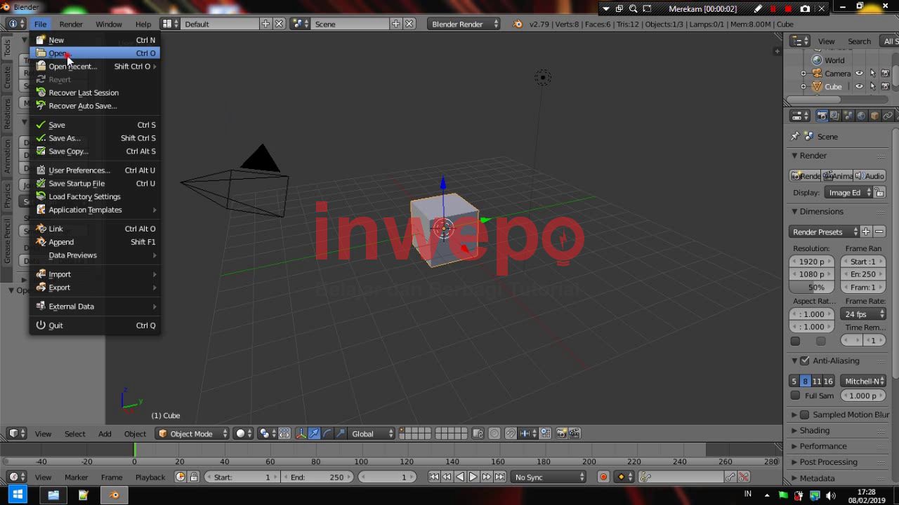Image resolution: width=899 pixels, height=505 pixels.
Task: Click the add render preset plus icon
Action: (866, 231)
